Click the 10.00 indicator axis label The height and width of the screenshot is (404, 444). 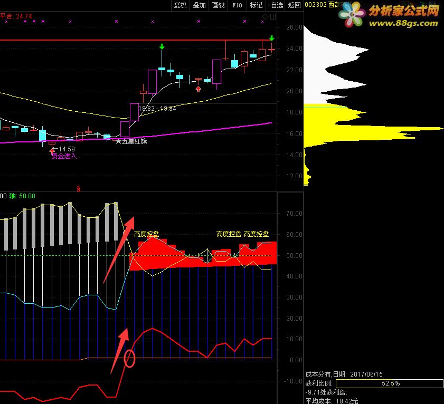coord(294,339)
